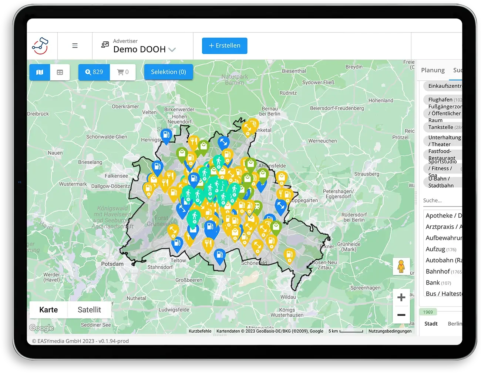The height and width of the screenshot is (373, 481).
Task: Click the blue dumbbell marker near Hoppegarten
Action: [280, 207]
